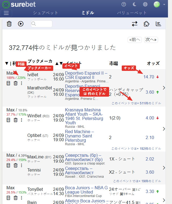This screenshot has width=172, height=204.
Task: Open Red Machine – Dynamo Saint Petersburg
Action: pyautogui.click(x=80, y=136)
